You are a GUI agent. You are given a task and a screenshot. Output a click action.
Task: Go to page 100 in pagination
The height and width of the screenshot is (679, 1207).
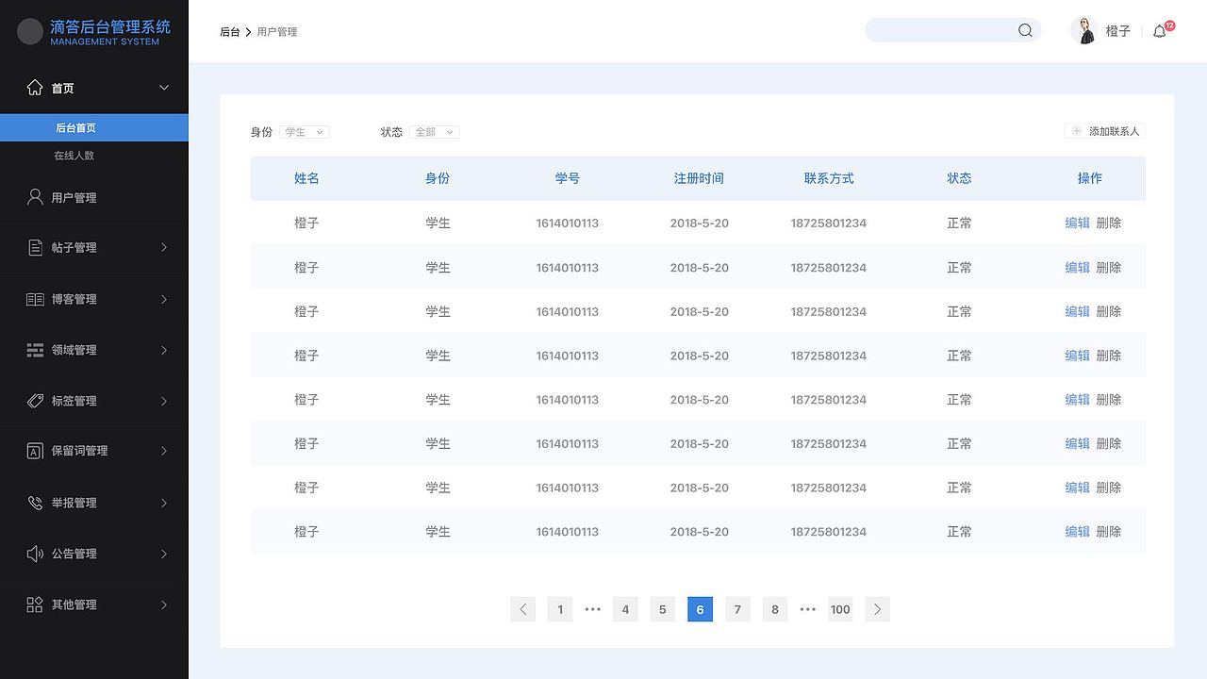pyautogui.click(x=840, y=609)
